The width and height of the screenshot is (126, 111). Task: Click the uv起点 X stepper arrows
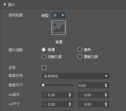[70, 95]
